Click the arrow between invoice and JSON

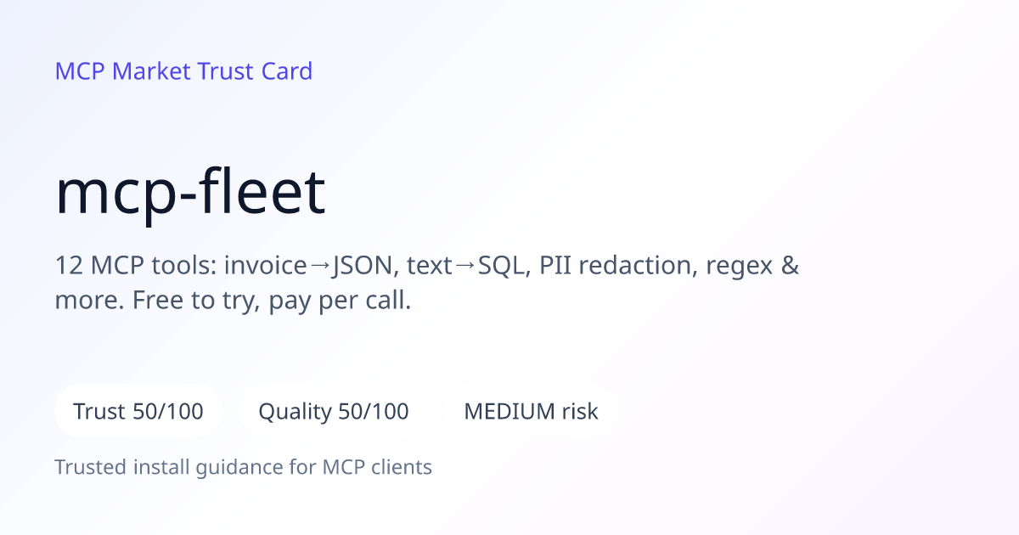(x=320, y=267)
